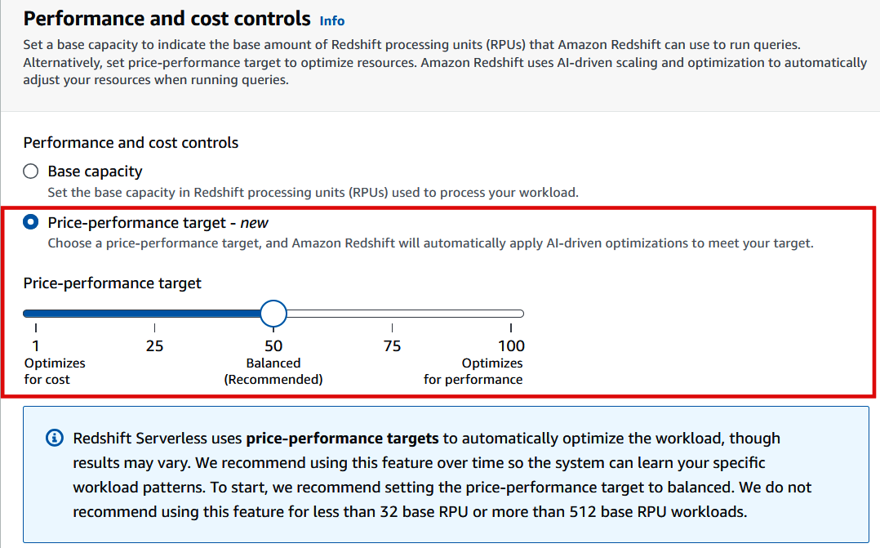Screen dimensions: 880x548
Task: Click the tick mark below the 75 value
Action: (392, 327)
